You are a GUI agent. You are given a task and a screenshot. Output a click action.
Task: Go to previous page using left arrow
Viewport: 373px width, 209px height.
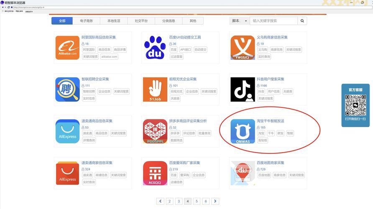tap(160, 201)
